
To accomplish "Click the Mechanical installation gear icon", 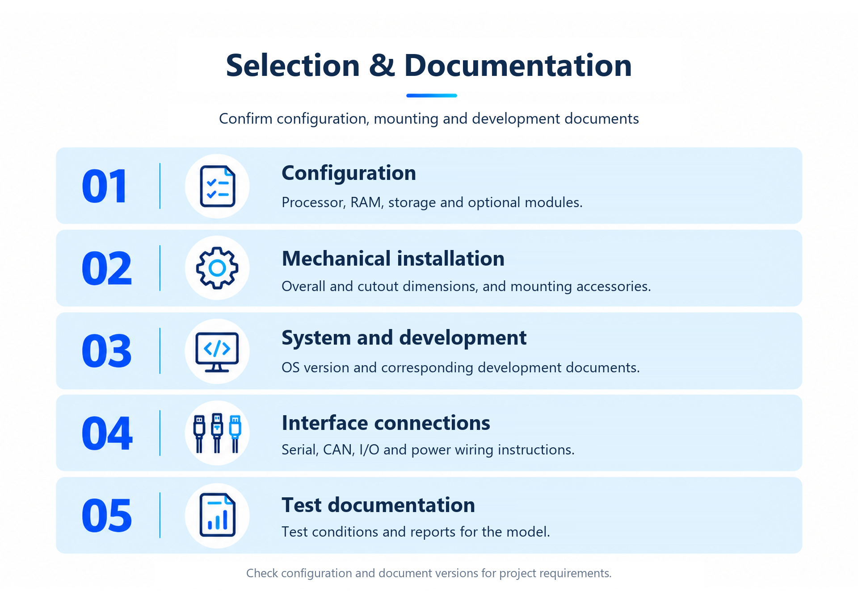I will pyautogui.click(x=217, y=268).
